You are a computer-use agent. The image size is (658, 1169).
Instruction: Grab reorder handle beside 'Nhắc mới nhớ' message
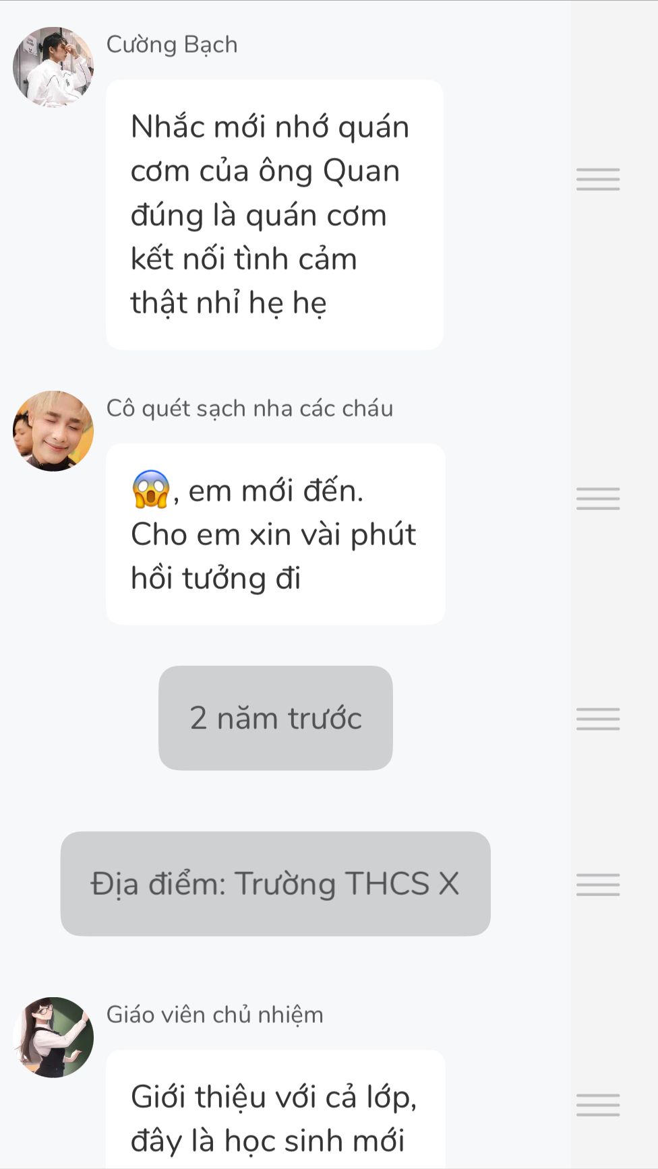click(x=598, y=179)
